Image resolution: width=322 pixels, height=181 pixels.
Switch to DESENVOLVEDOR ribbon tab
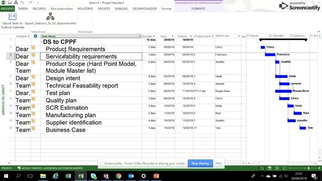coord(144,9)
